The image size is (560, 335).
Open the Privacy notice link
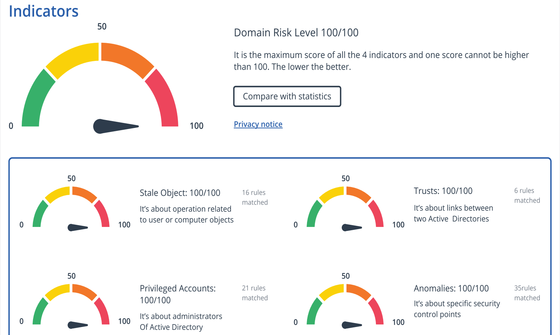[258, 124]
